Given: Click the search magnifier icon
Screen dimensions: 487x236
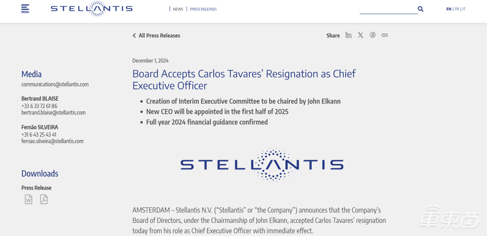Looking at the screenshot, I should pyautogui.click(x=421, y=9).
